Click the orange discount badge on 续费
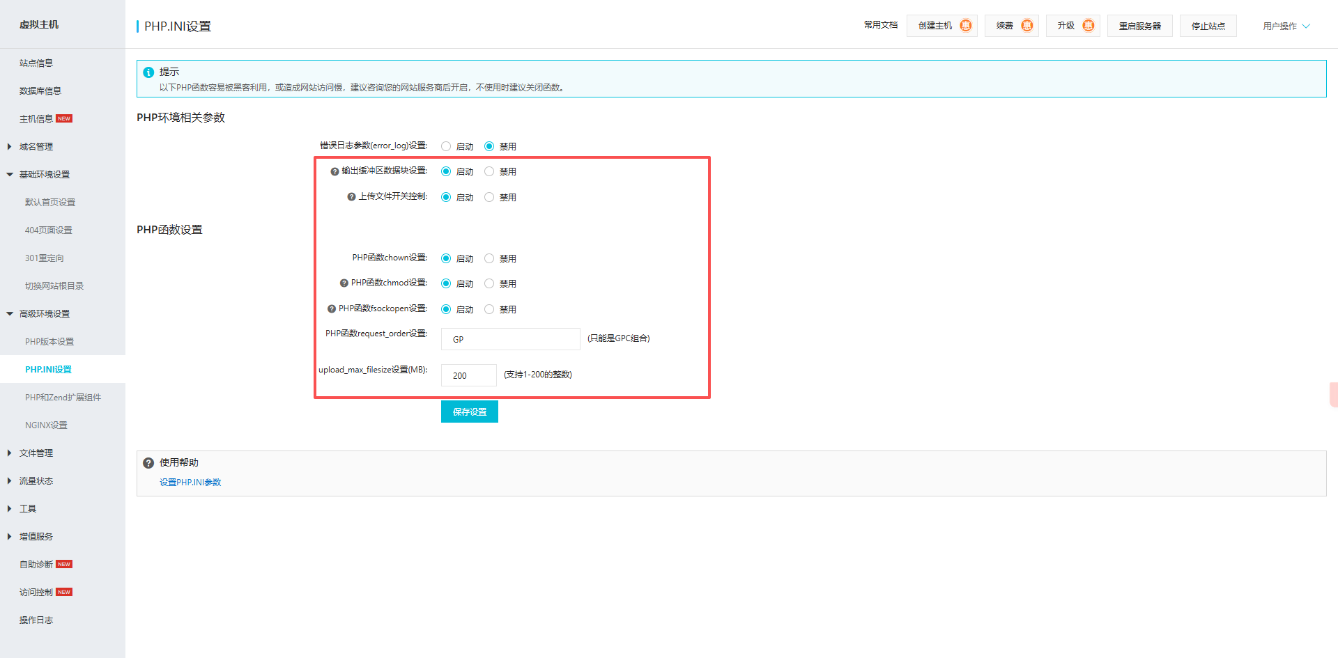The width and height of the screenshot is (1338, 658). click(x=1026, y=26)
